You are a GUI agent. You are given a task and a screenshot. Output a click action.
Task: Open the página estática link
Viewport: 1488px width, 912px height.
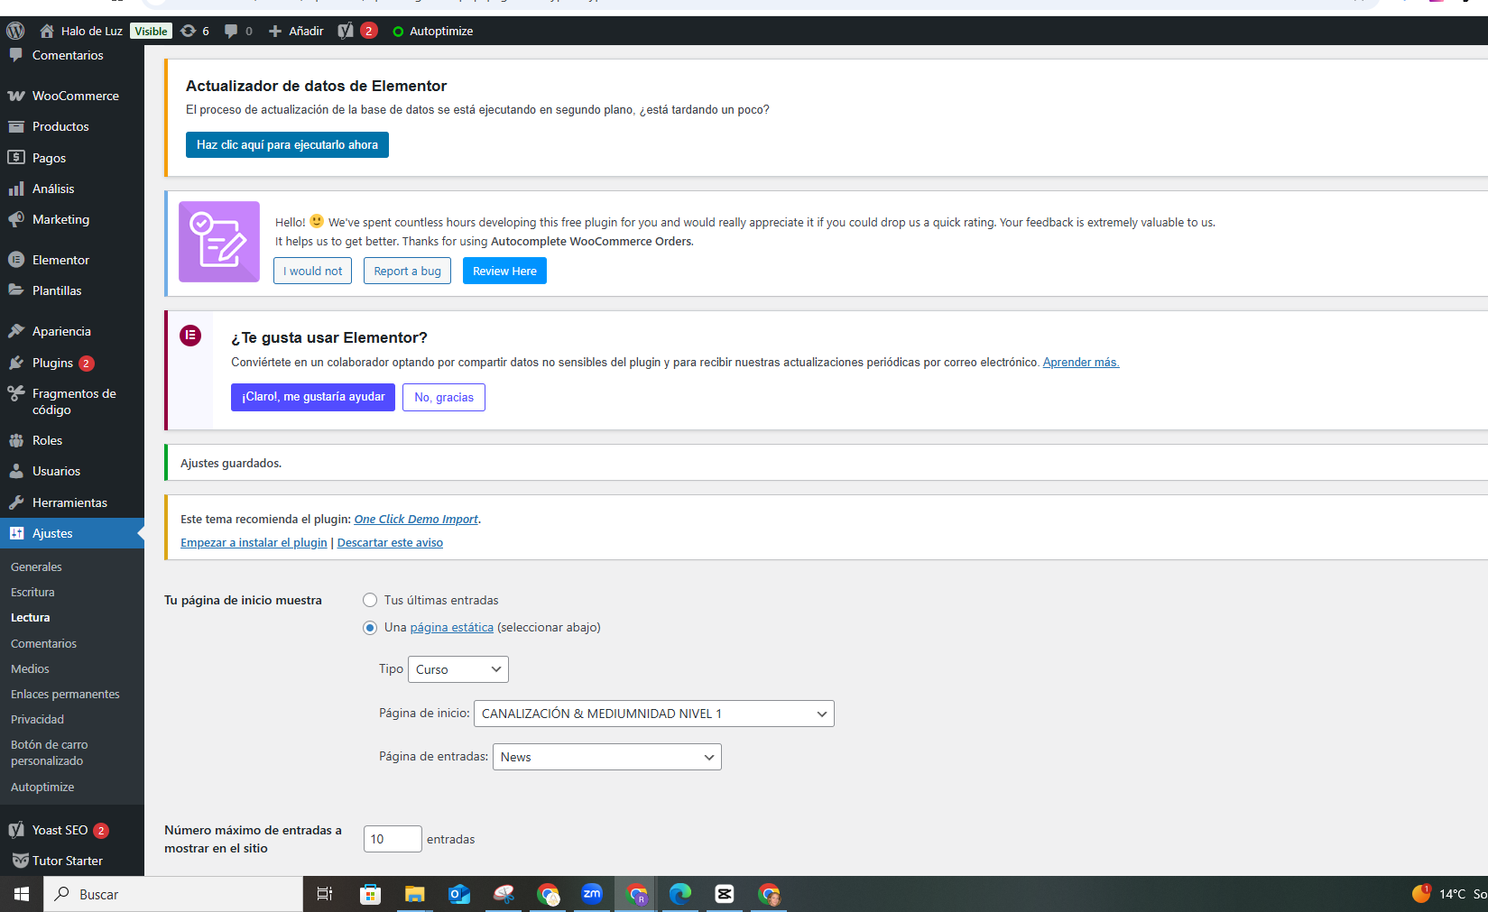pyautogui.click(x=451, y=628)
